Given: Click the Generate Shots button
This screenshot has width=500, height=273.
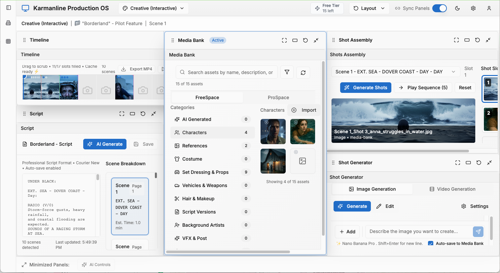Looking at the screenshot, I should coord(366,87).
